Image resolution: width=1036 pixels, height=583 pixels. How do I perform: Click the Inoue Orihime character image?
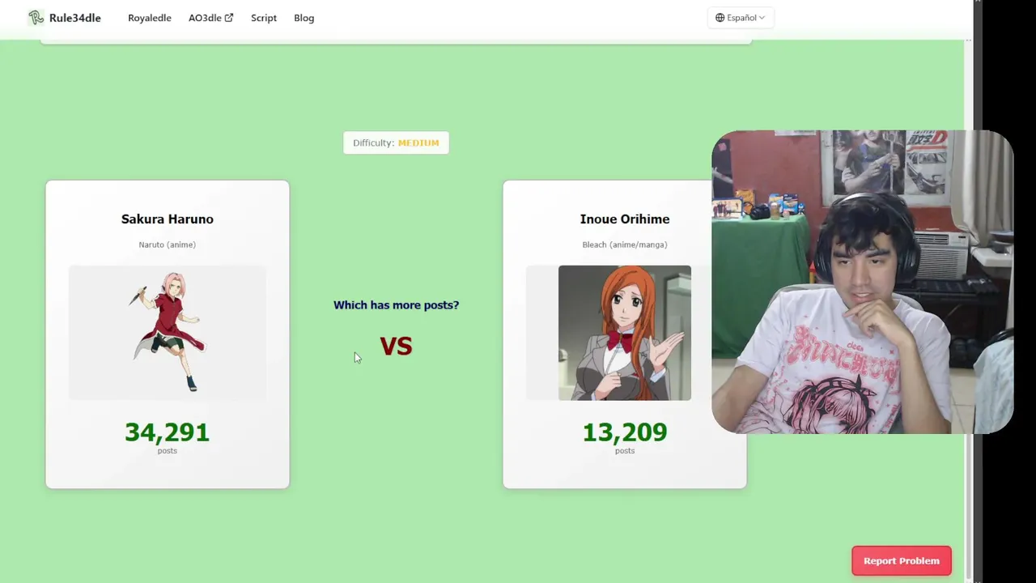[624, 333]
